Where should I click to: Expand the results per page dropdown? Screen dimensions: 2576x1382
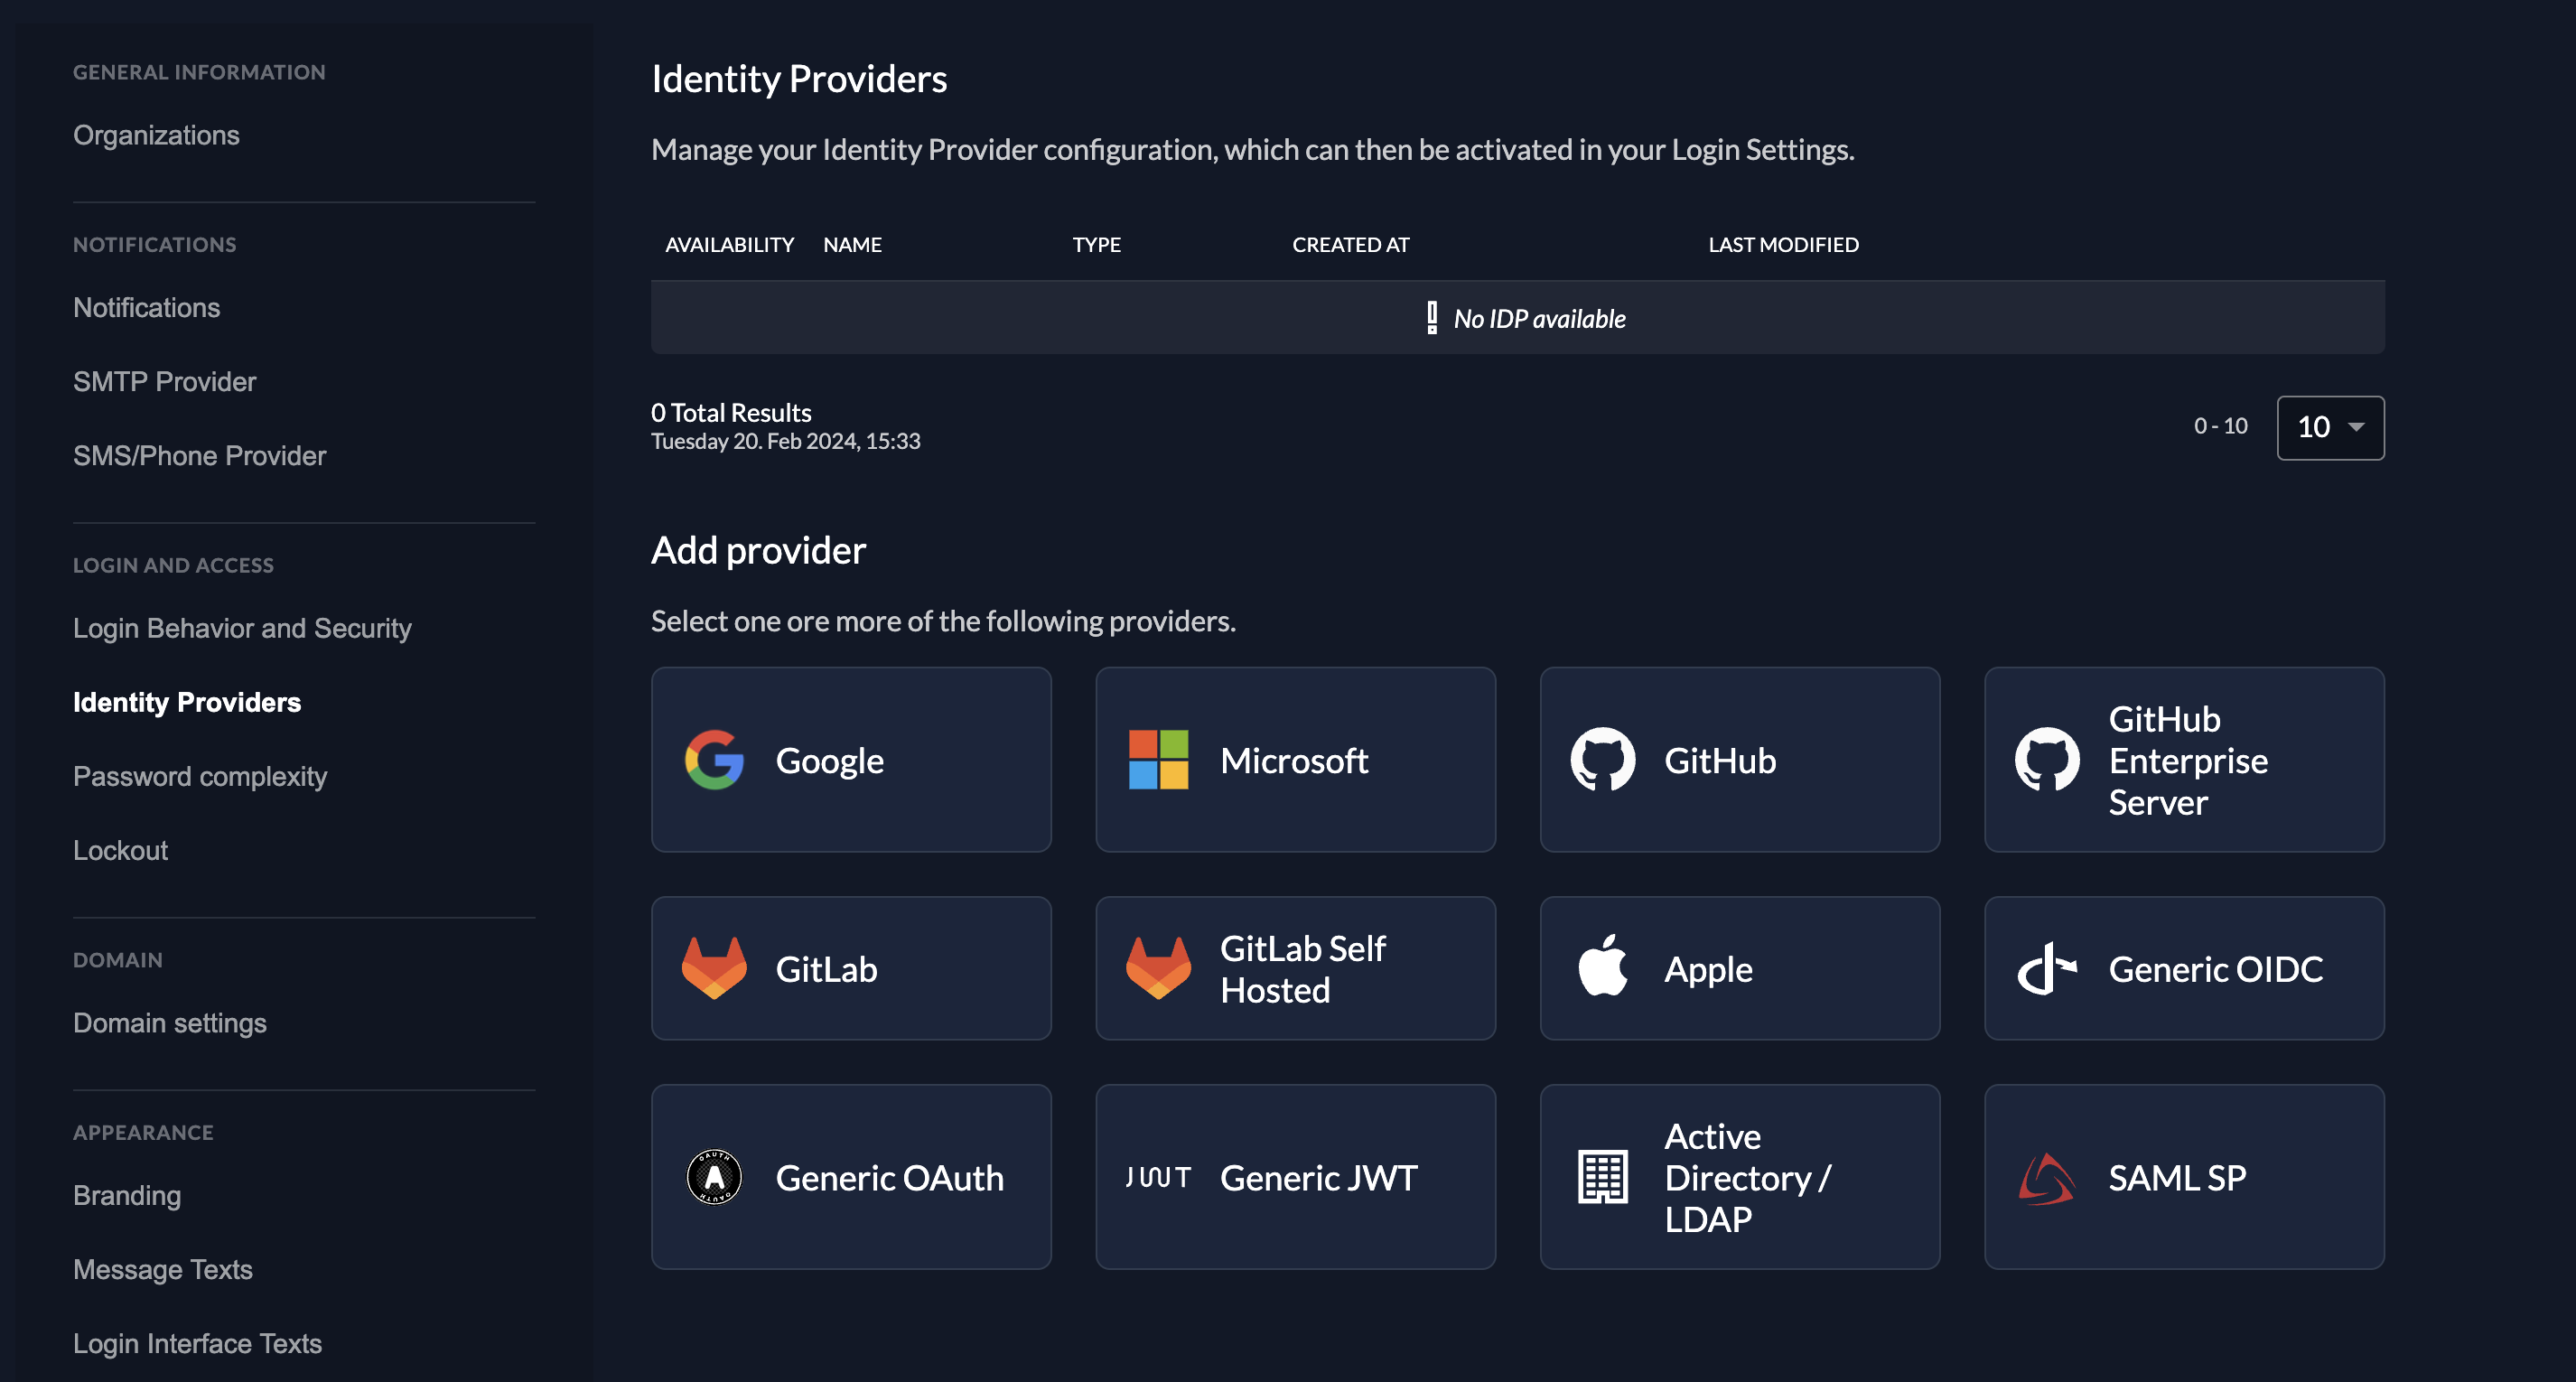pyautogui.click(x=2330, y=426)
